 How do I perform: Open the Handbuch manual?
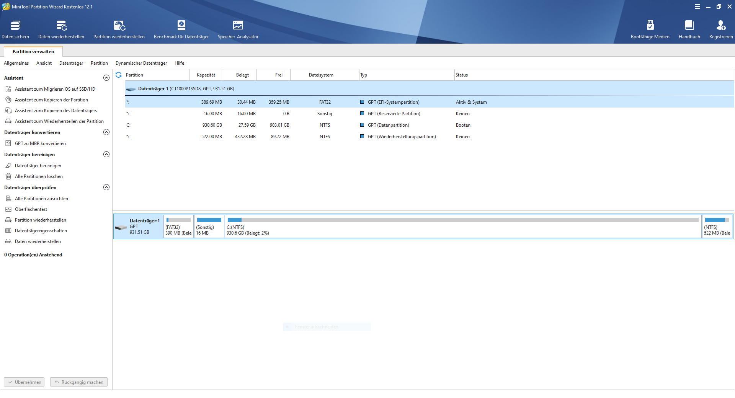[689, 29]
